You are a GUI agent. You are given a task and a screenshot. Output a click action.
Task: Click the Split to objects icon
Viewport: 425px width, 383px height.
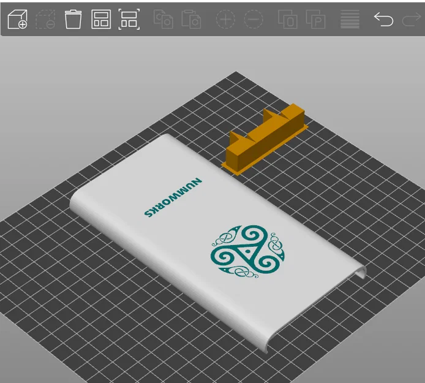(x=288, y=19)
